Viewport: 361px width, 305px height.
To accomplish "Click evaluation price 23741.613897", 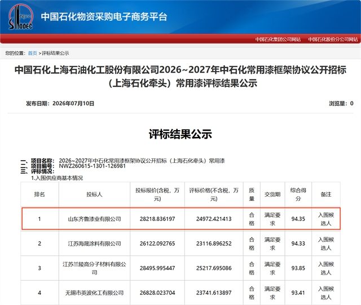I will point(214,293).
